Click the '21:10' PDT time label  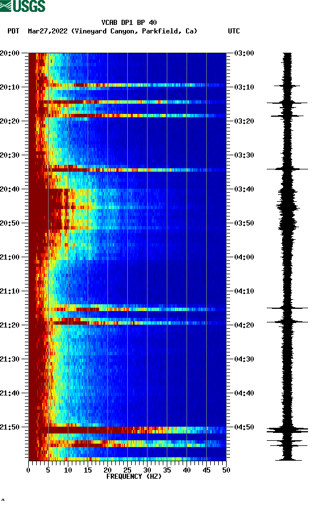[x=10, y=291]
